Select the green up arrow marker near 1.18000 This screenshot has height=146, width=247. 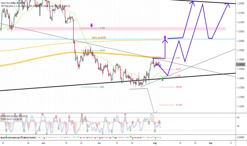(x=162, y=79)
